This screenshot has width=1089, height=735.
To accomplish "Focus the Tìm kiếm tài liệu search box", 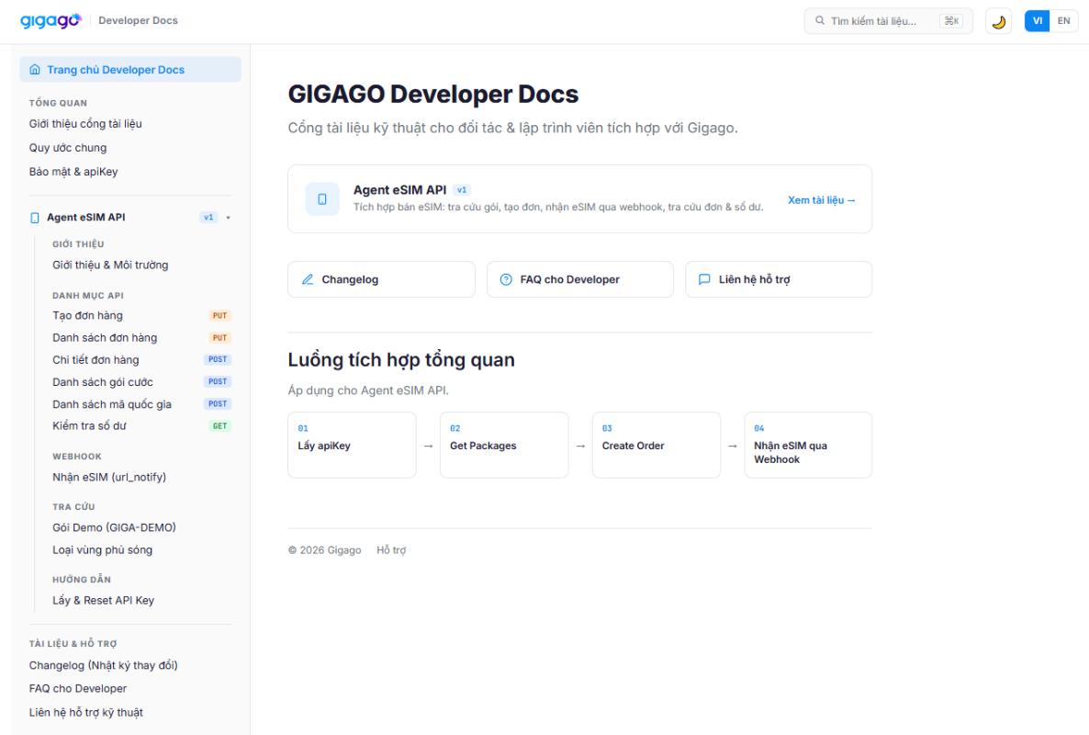I will point(888,21).
